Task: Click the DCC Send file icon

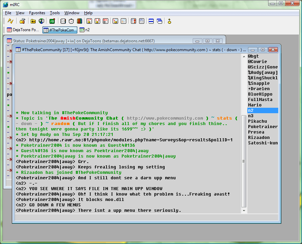Action: coord(89,21)
